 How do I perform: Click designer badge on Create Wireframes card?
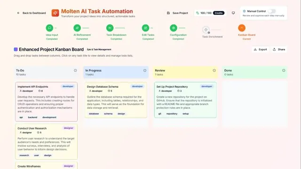point(69,166)
